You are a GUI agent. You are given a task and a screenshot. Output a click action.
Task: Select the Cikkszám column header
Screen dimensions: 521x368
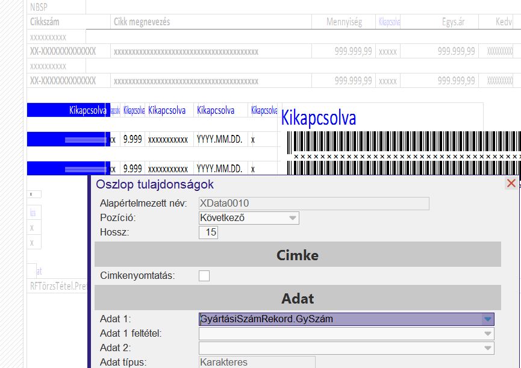(69, 22)
